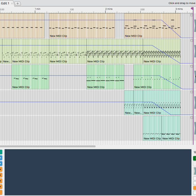Click the bottom track's automation 'A' icon
The image size is (196, 196).
[192, 118]
